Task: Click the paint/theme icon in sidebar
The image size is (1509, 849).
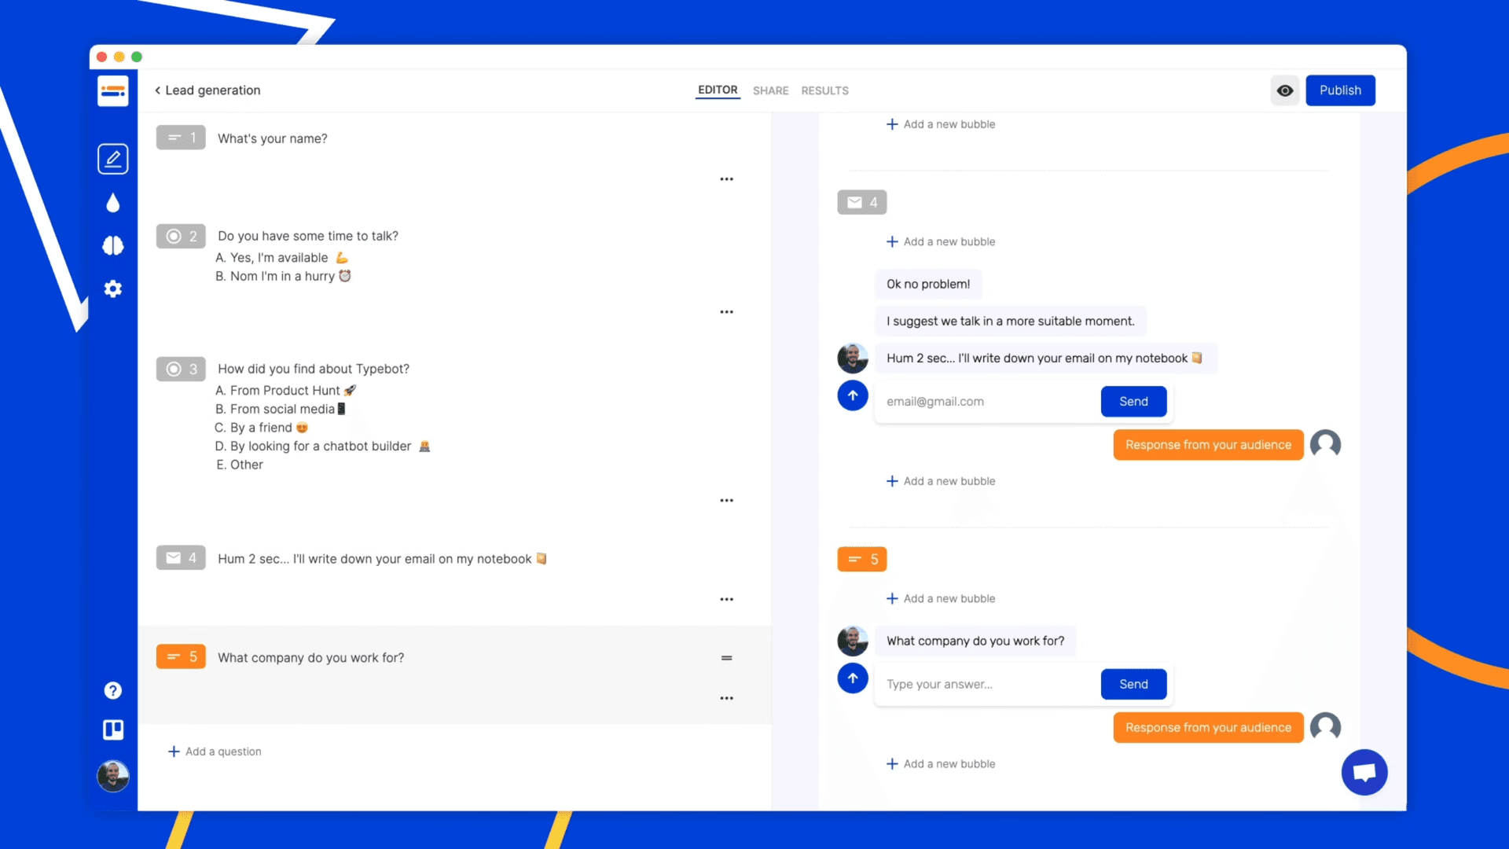Action: point(113,202)
